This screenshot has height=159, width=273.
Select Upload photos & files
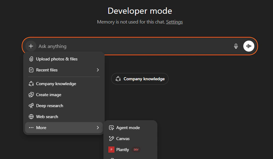pos(64,59)
